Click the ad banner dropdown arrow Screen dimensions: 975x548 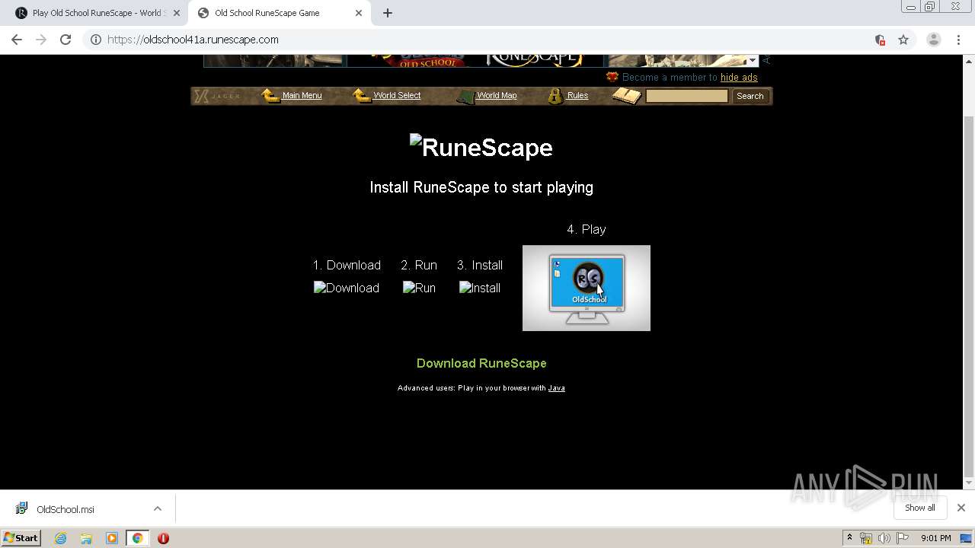click(x=753, y=61)
